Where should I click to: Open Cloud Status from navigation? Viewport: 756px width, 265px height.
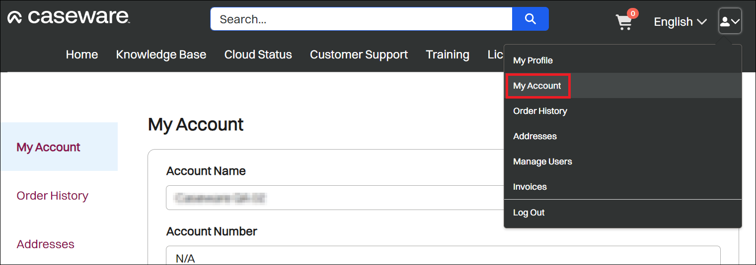(x=258, y=54)
